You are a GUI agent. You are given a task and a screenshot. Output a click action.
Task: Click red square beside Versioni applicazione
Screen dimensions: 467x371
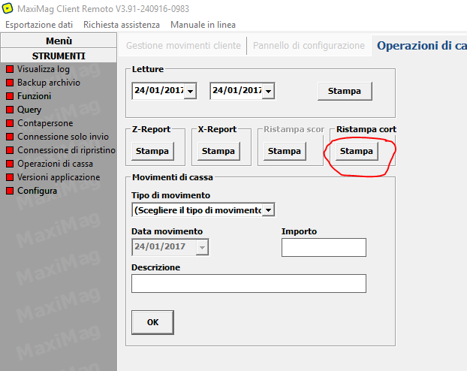(10, 177)
